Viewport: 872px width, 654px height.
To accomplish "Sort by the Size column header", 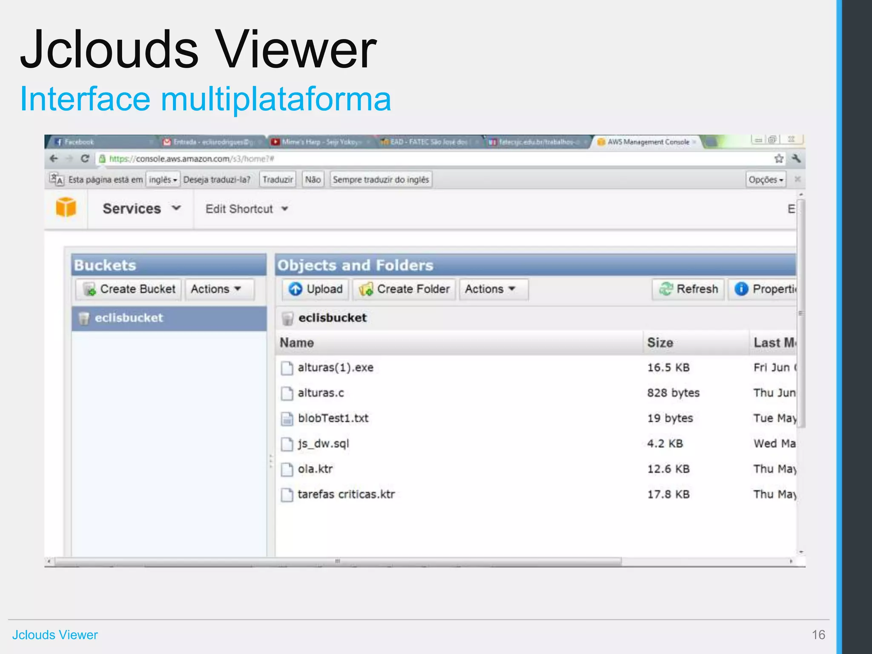I will click(695, 343).
